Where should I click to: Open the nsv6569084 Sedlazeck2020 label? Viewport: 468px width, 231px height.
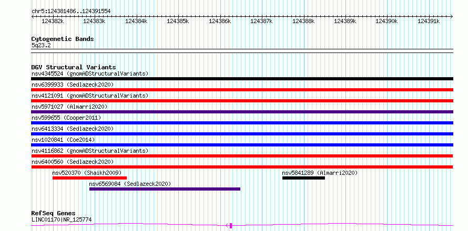tap(130, 184)
